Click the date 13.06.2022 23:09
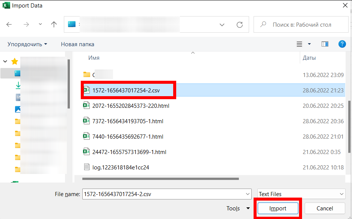 pos(323,75)
